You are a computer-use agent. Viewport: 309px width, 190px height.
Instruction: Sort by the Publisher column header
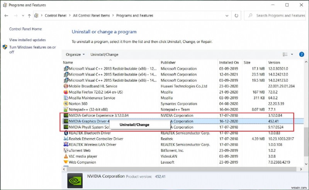[x=168, y=62]
